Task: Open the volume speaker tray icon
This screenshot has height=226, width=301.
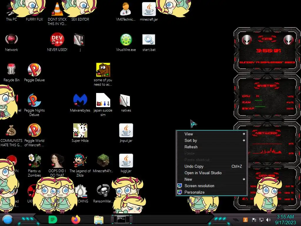Action: pyautogui.click(x=268, y=220)
